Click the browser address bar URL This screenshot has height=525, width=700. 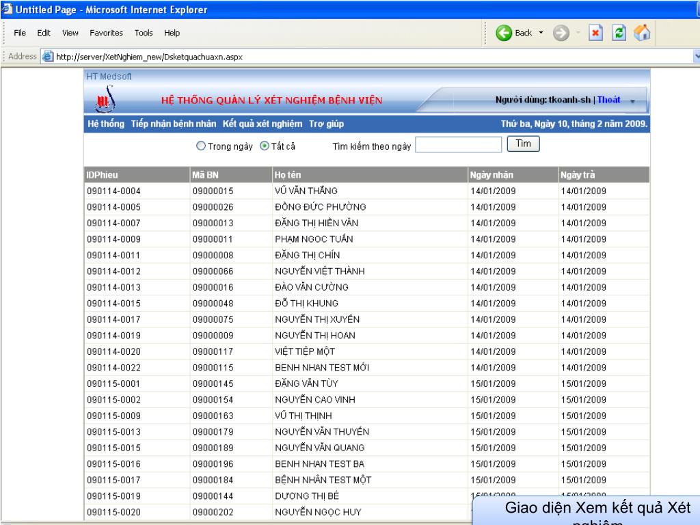pyautogui.click(x=149, y=57)
